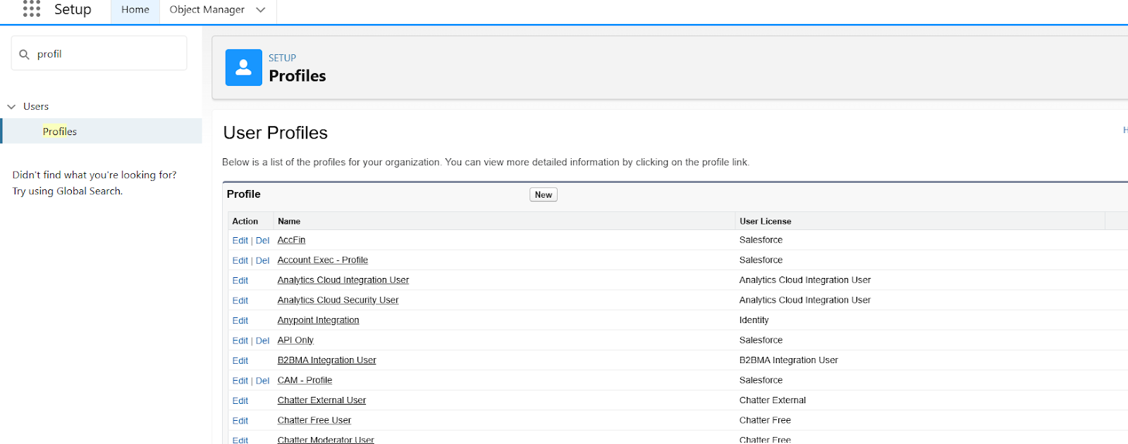The height and width of the screenshot is (444, 1128).
Task: Edit the Anypoint Integration profile
Action: click(240, 321)
